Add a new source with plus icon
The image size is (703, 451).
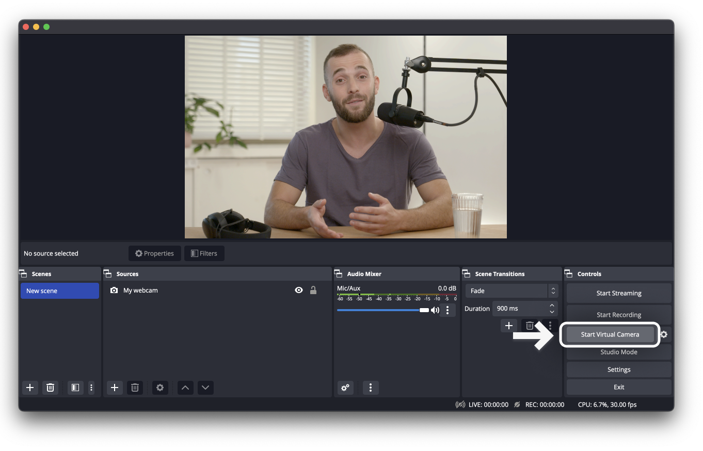coord(115,388)
